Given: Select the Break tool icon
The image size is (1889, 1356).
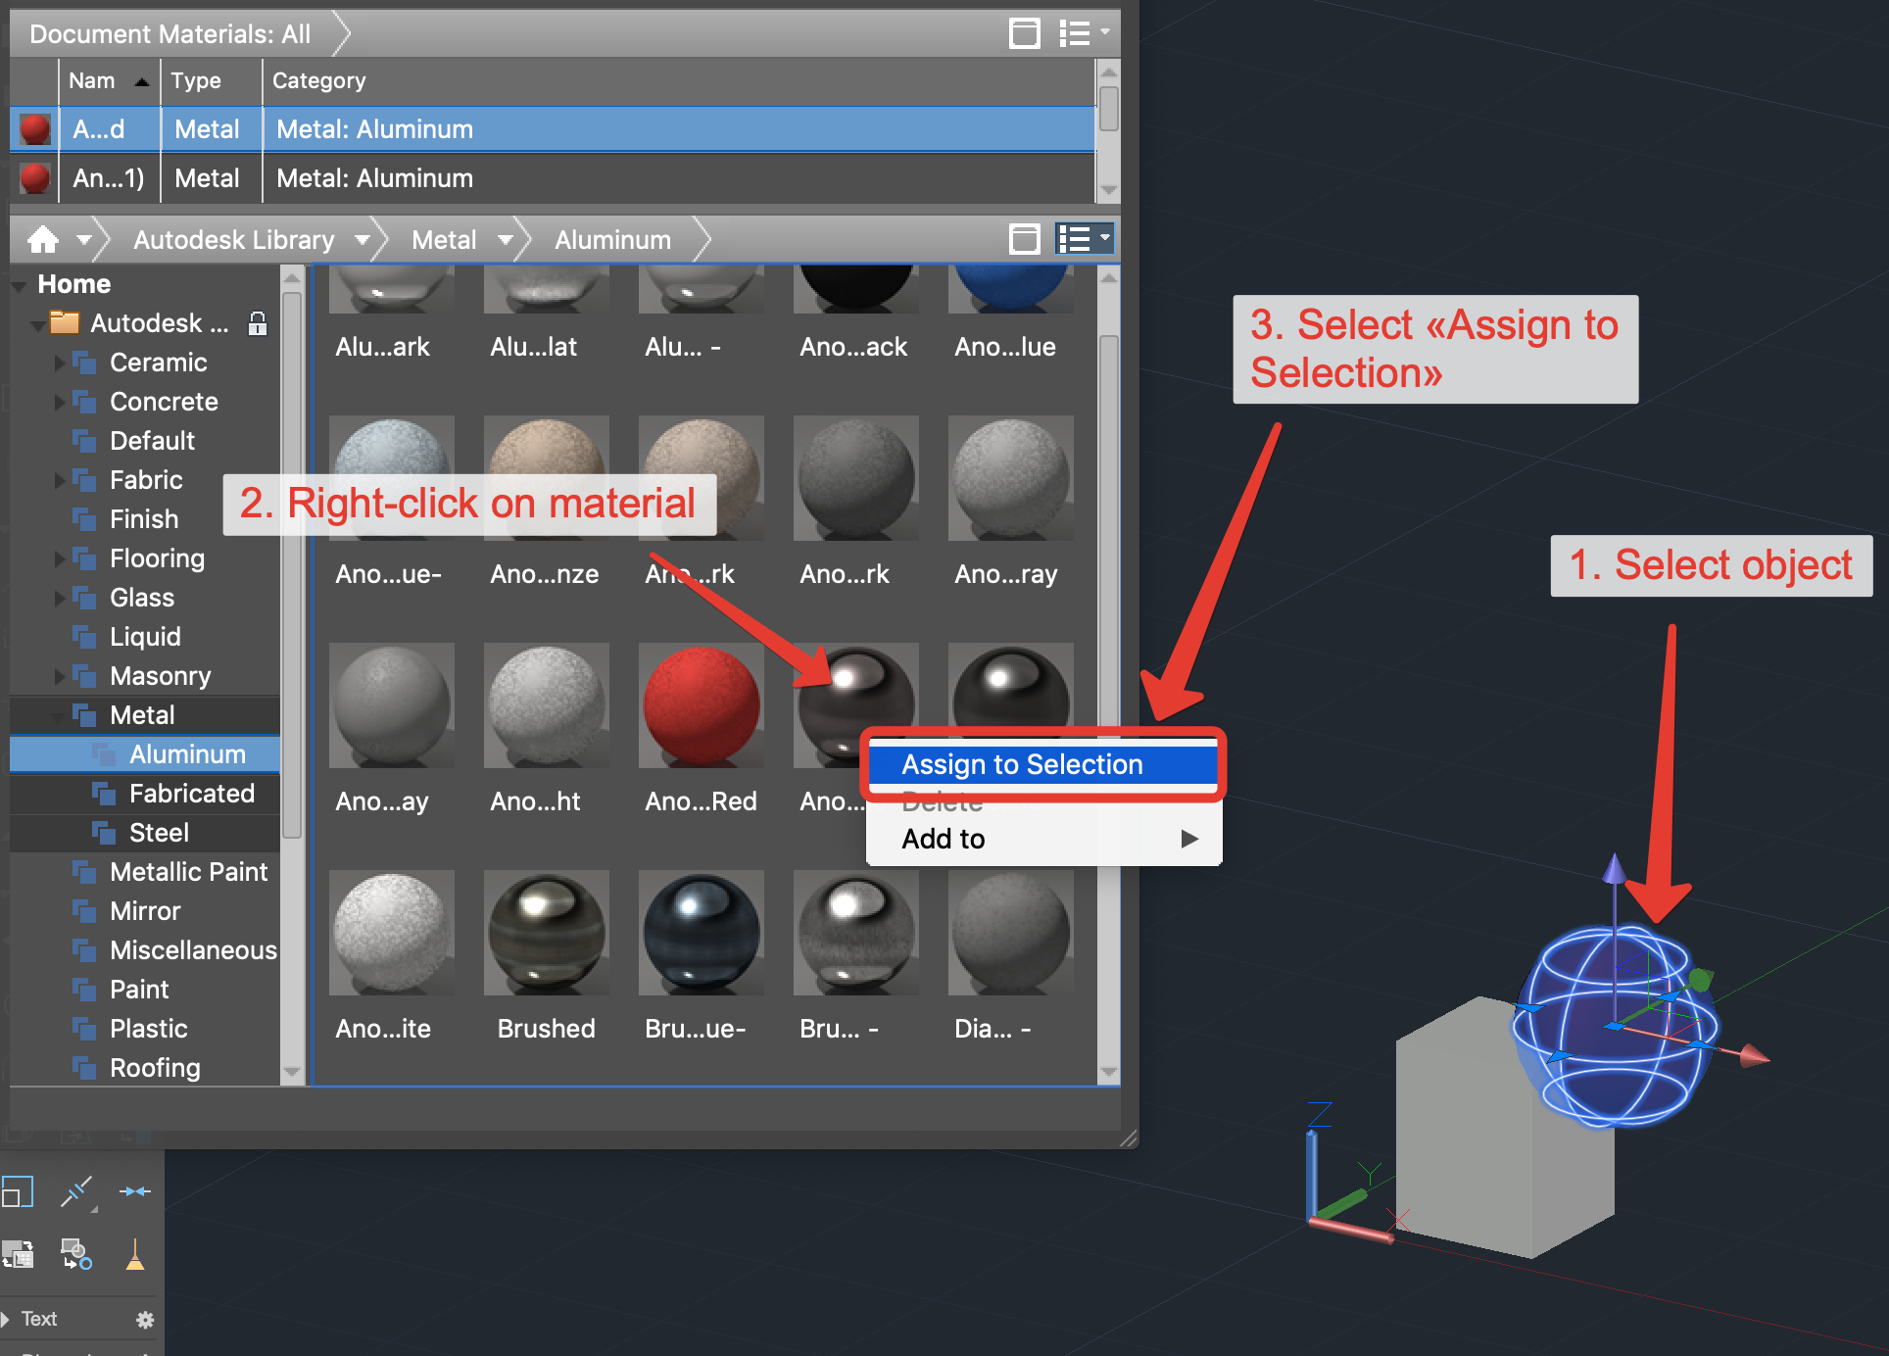Looking at the screenshot, I should tap(77, 1192).
